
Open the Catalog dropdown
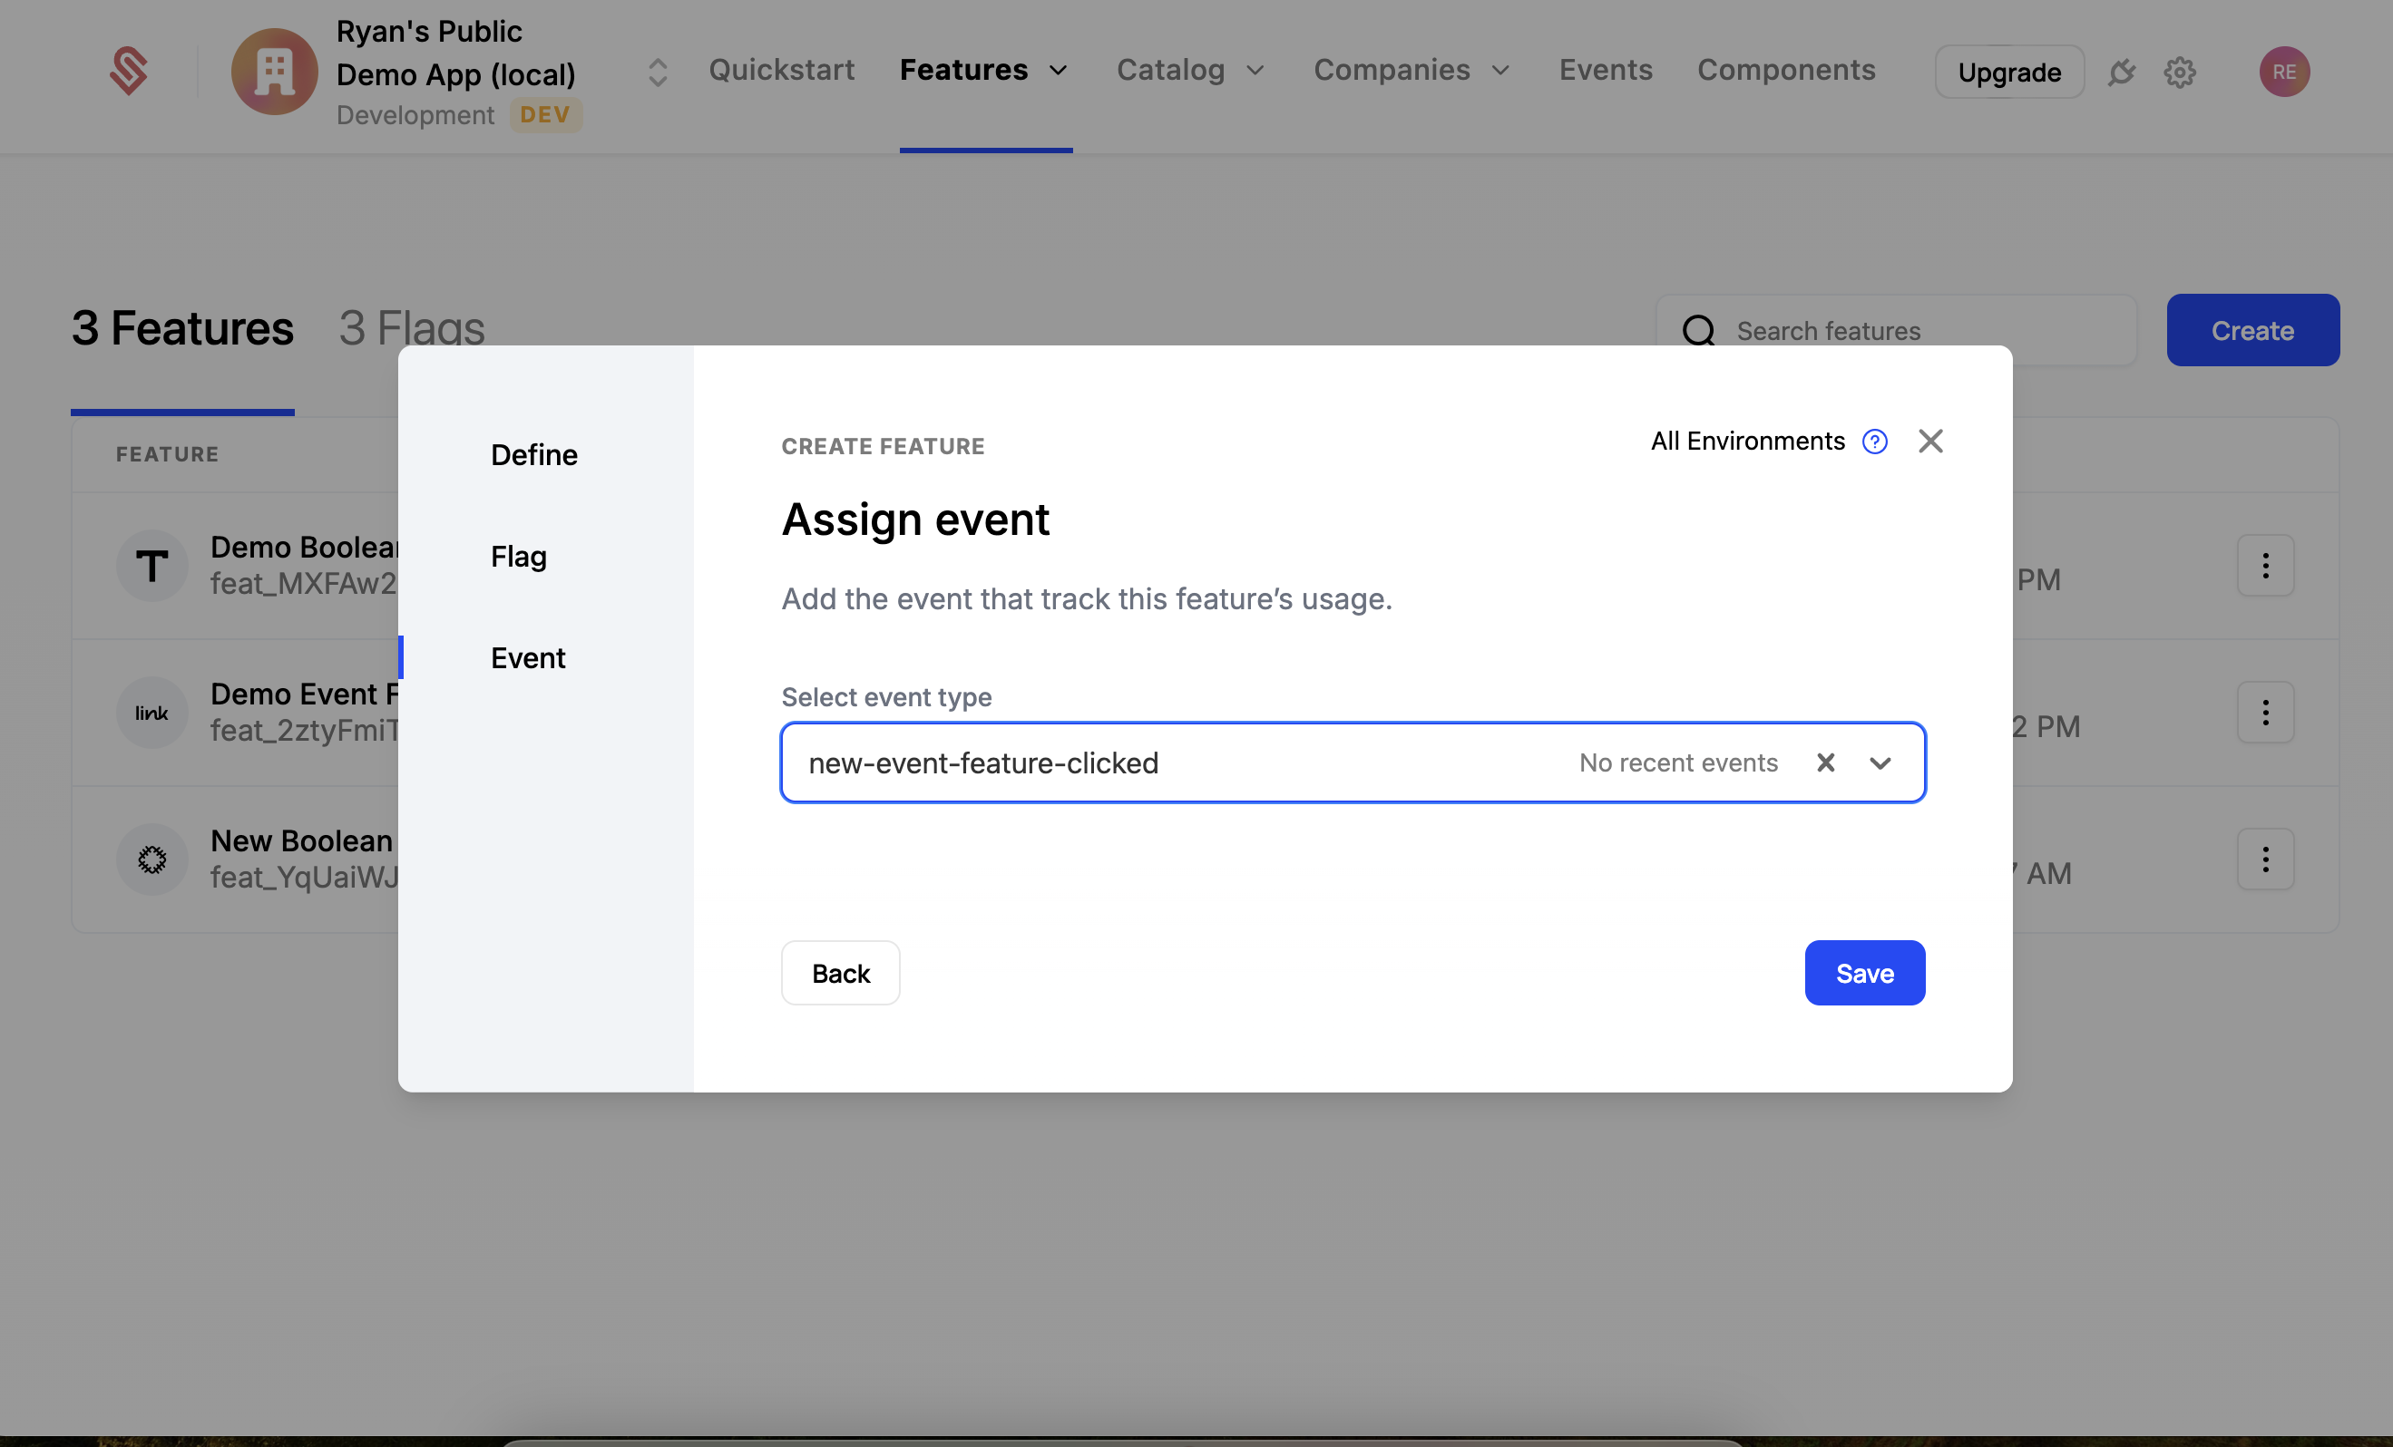[1190, 70]
